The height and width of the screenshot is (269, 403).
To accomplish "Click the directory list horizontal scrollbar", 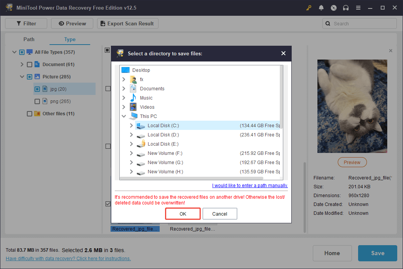I will click(192, 178).
